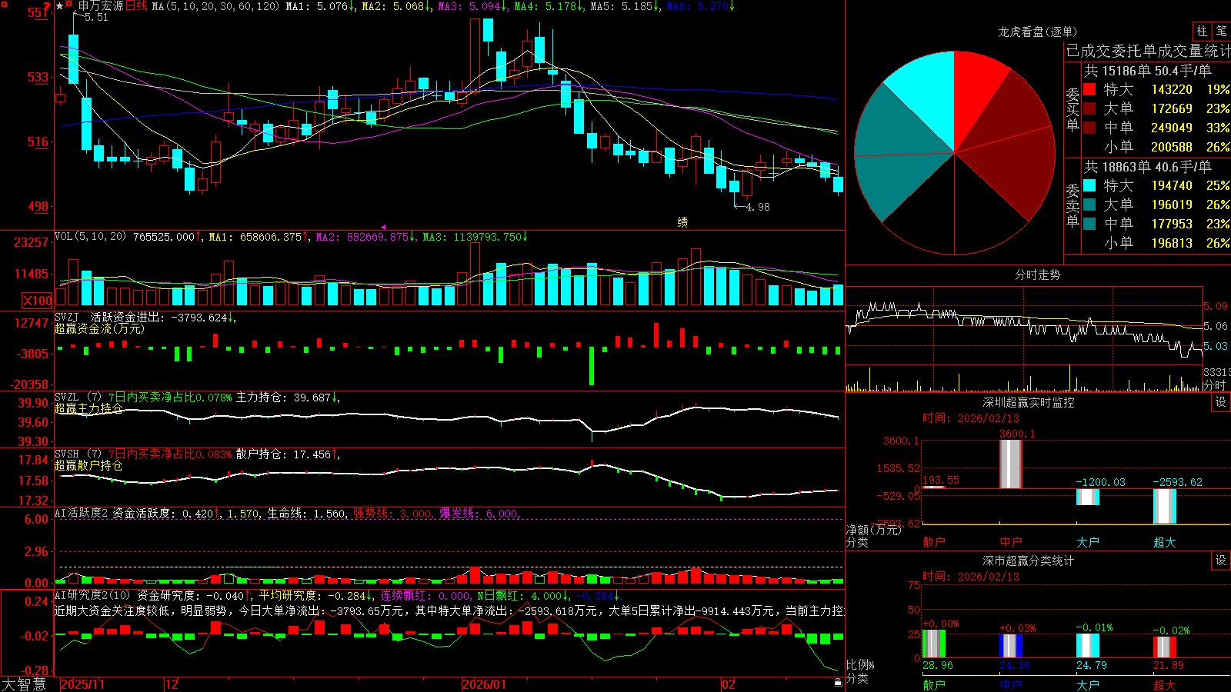This screenshot has height=692, width=1231.
Task: Click the -2593.62 超大 bar
Action: point(1165,506)
